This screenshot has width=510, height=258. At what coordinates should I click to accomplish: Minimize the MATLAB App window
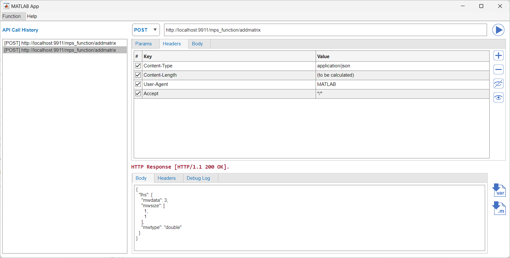[463, 6]
